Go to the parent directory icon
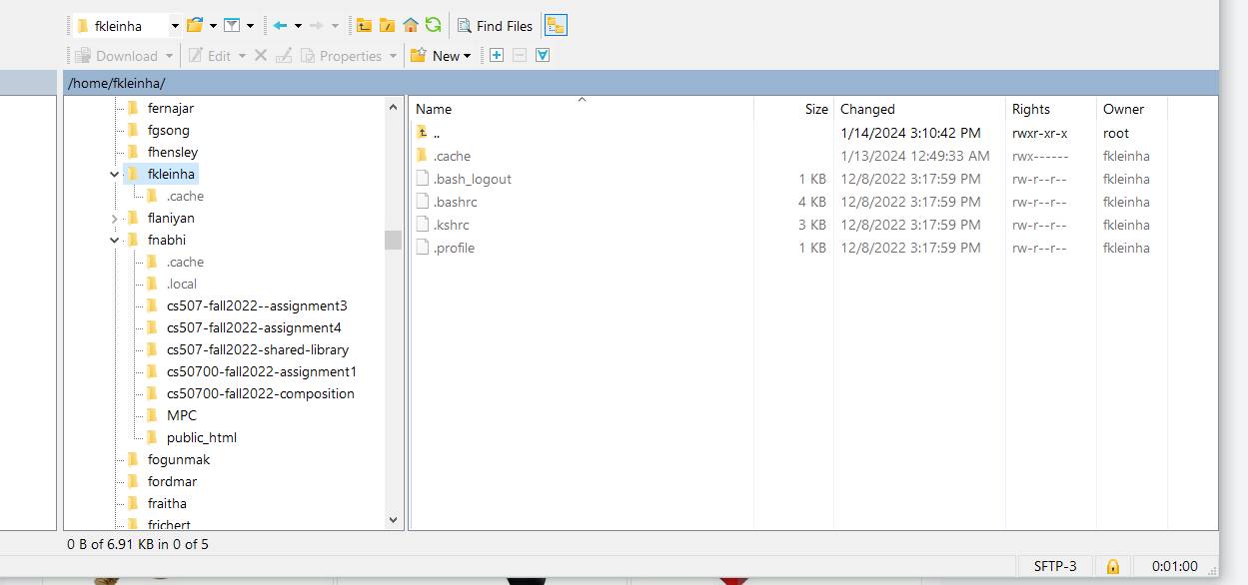 click(365, 25)
